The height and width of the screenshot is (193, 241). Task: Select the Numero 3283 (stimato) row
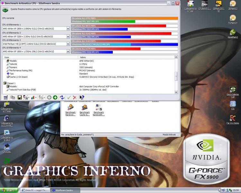coord(89,67)
